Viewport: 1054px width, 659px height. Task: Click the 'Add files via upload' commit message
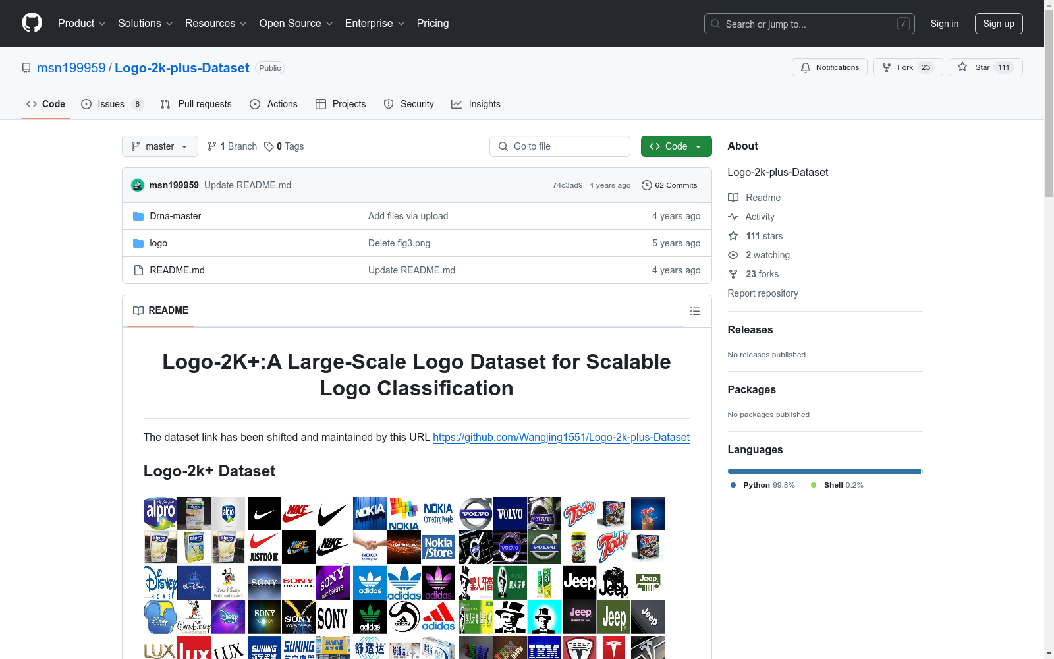(408, 216)
